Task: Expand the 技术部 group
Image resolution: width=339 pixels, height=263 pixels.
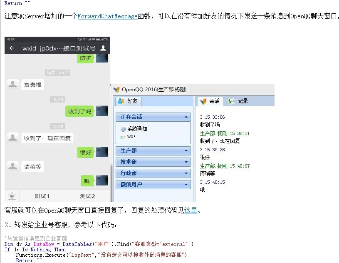Action: 186,162
